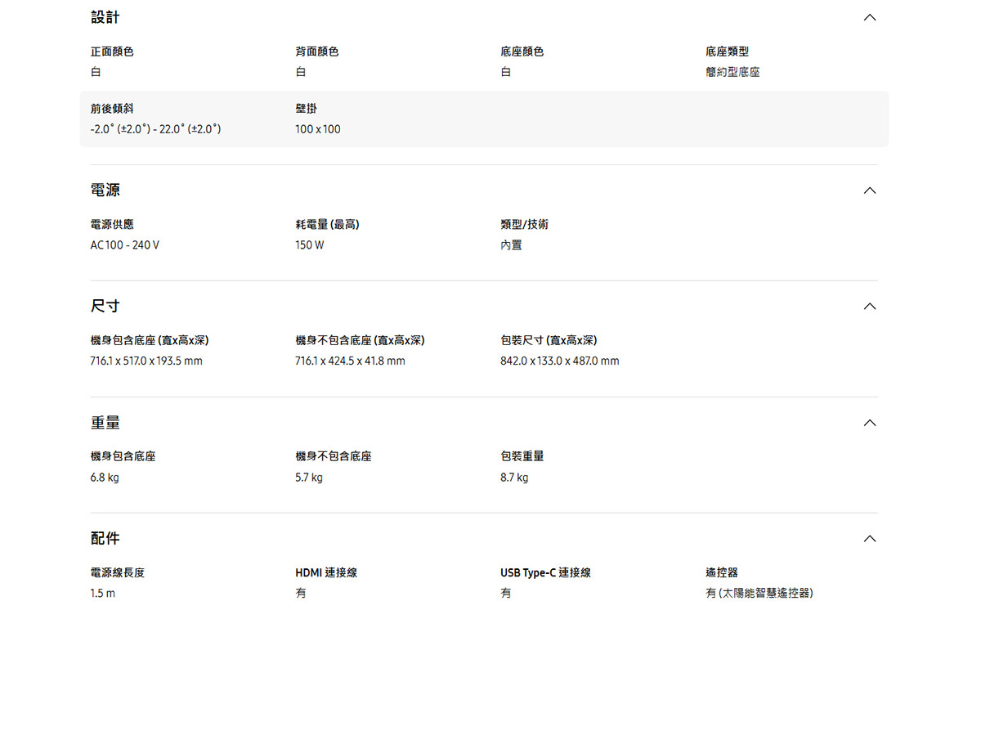
Task: Click the 8.7 kg package weight
Action: point(514,478)
